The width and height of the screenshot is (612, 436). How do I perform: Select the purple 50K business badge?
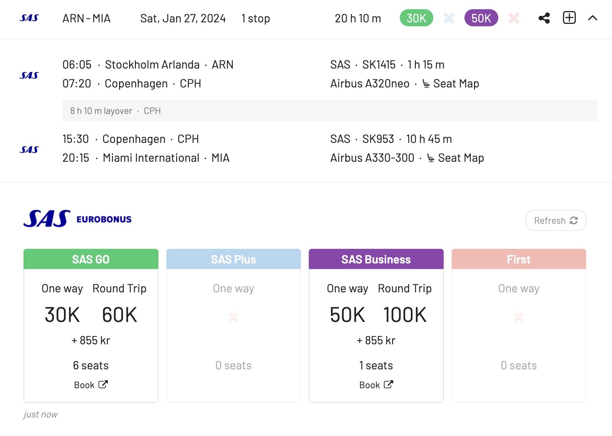point(481,18)
